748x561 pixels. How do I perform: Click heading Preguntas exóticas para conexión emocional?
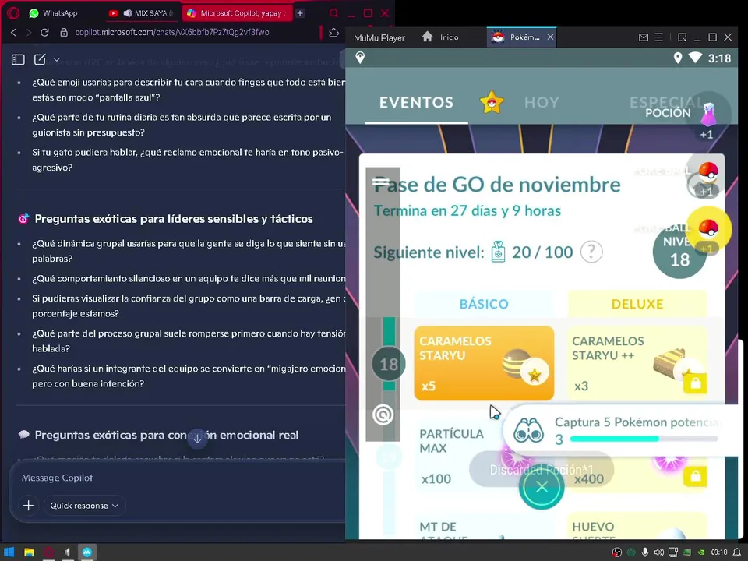167,435
